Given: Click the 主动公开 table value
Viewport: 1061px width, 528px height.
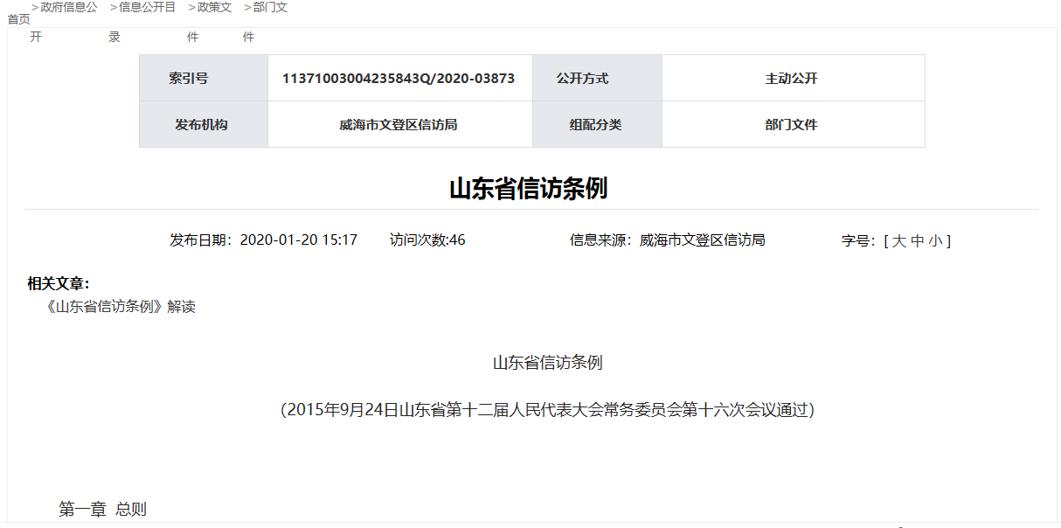Looking at the screenshot, I should pos(791,79).
